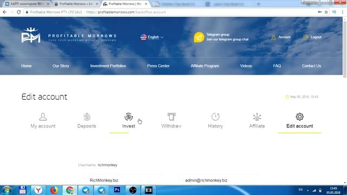Open the floppy disk app in taskbar

pos(22,190)
